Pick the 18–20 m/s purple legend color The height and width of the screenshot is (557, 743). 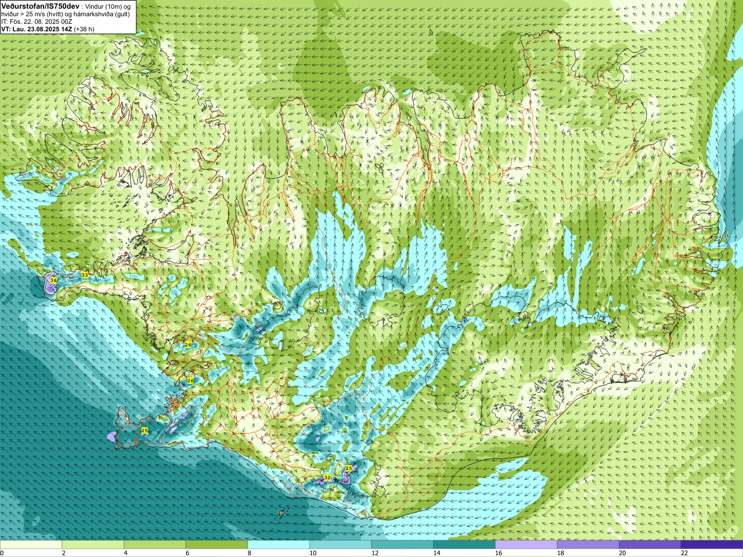pyautogui.click(x=588, y=545)
